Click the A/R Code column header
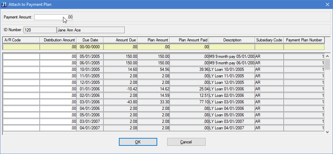The height and width of the screenshot is (154, 333). (x=21, y=40)
